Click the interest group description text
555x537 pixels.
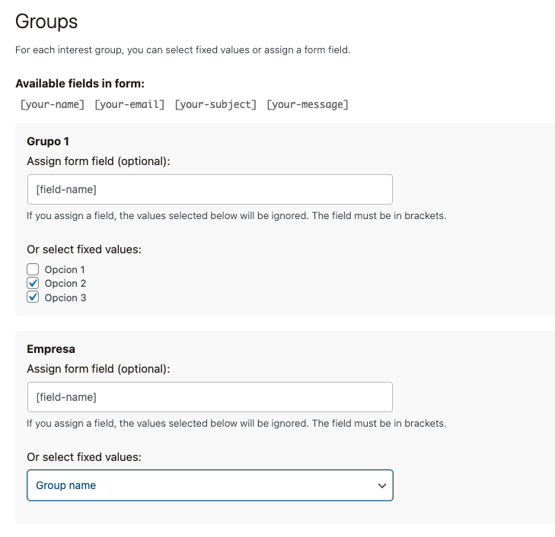point(183,50)
